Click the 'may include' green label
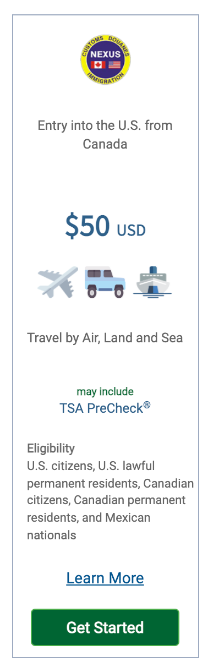 tap(105, 392)
